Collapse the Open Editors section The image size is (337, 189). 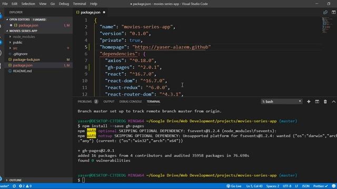pyautogui.click(x=38, y=19)
